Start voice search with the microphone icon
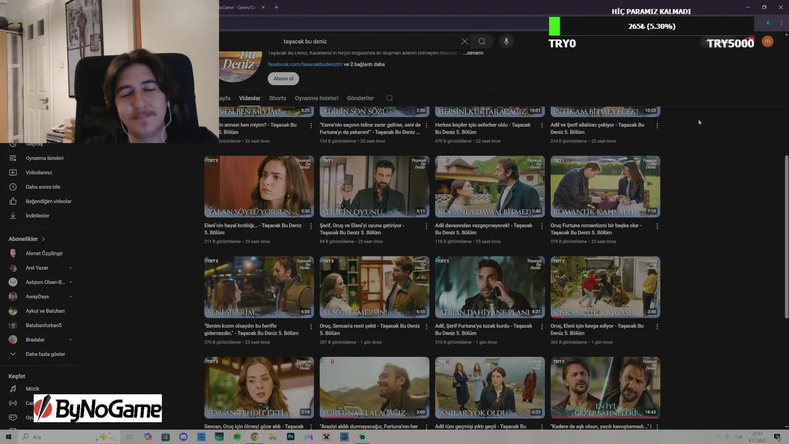The height and width of the screenshot is (444, 789). click(x=506, y=41)
